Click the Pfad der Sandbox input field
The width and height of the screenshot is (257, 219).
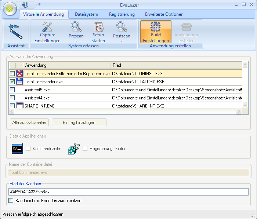coord(128,192)
